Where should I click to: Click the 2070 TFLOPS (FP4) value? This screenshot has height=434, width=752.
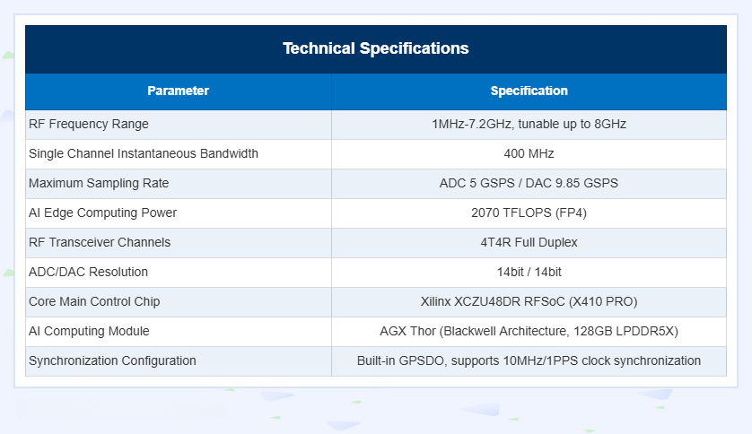[x=529, y=213]
